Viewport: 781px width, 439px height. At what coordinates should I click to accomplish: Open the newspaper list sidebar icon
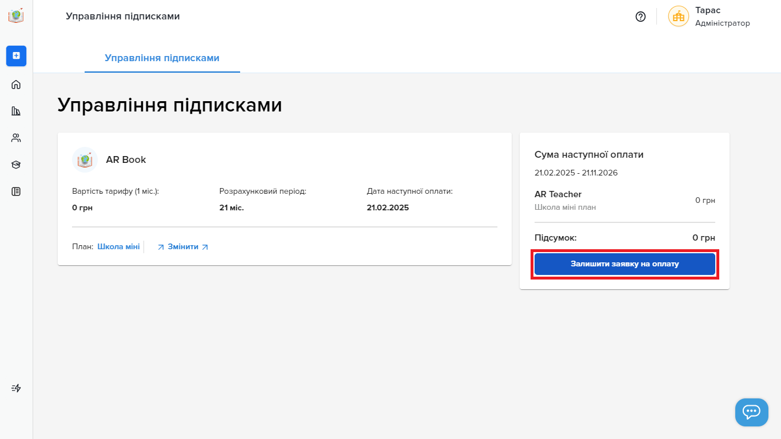16,191
